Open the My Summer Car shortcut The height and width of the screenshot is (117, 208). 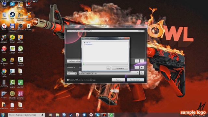click(x=4, y=61)
